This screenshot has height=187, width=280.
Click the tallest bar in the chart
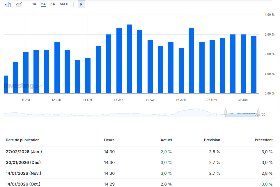[130, 59]
